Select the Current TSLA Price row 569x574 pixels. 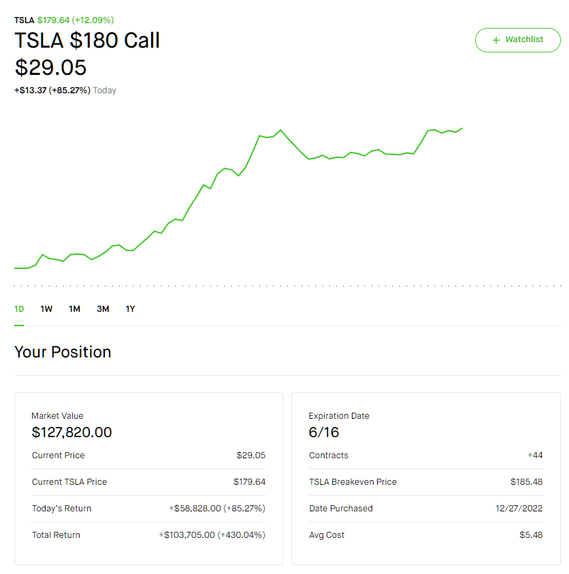click(148, 482)
